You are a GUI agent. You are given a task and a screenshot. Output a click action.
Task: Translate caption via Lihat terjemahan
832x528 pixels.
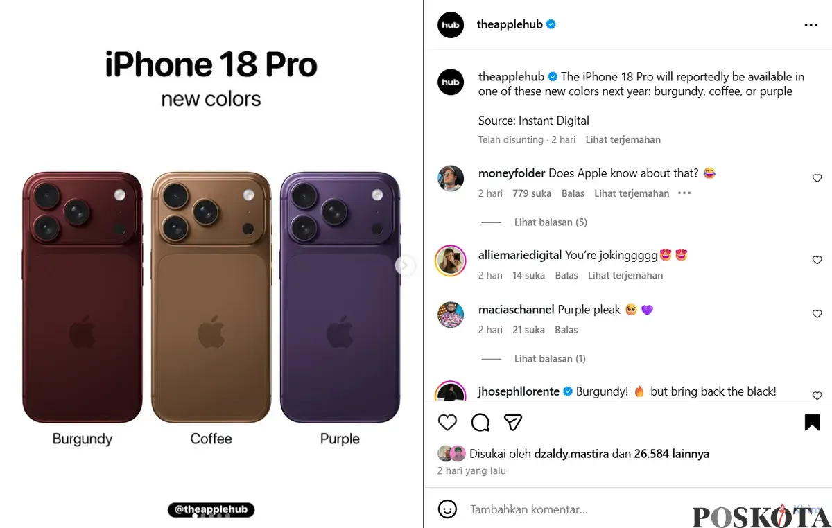[623, 139]
